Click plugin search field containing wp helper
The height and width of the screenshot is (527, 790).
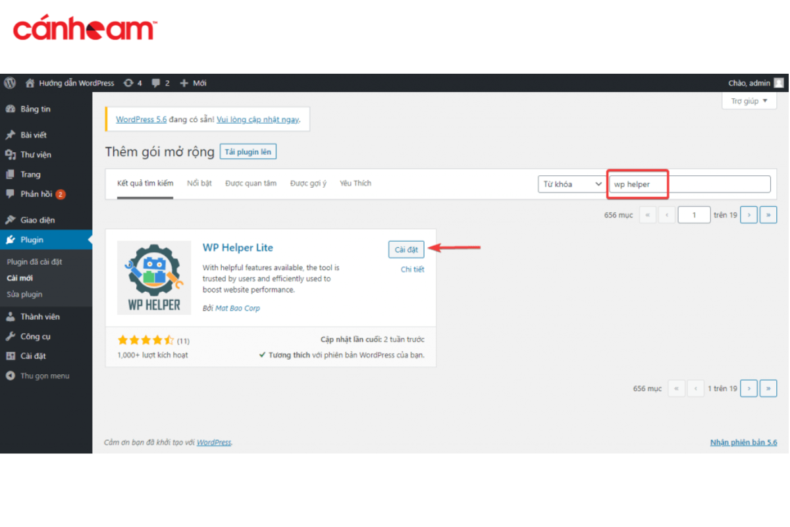coord(689,184)
